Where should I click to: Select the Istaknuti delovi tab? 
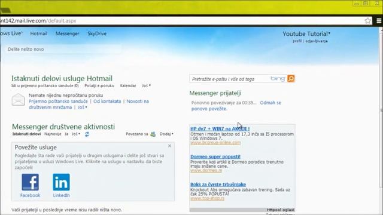pyautogui.click(x=26, y=134)
